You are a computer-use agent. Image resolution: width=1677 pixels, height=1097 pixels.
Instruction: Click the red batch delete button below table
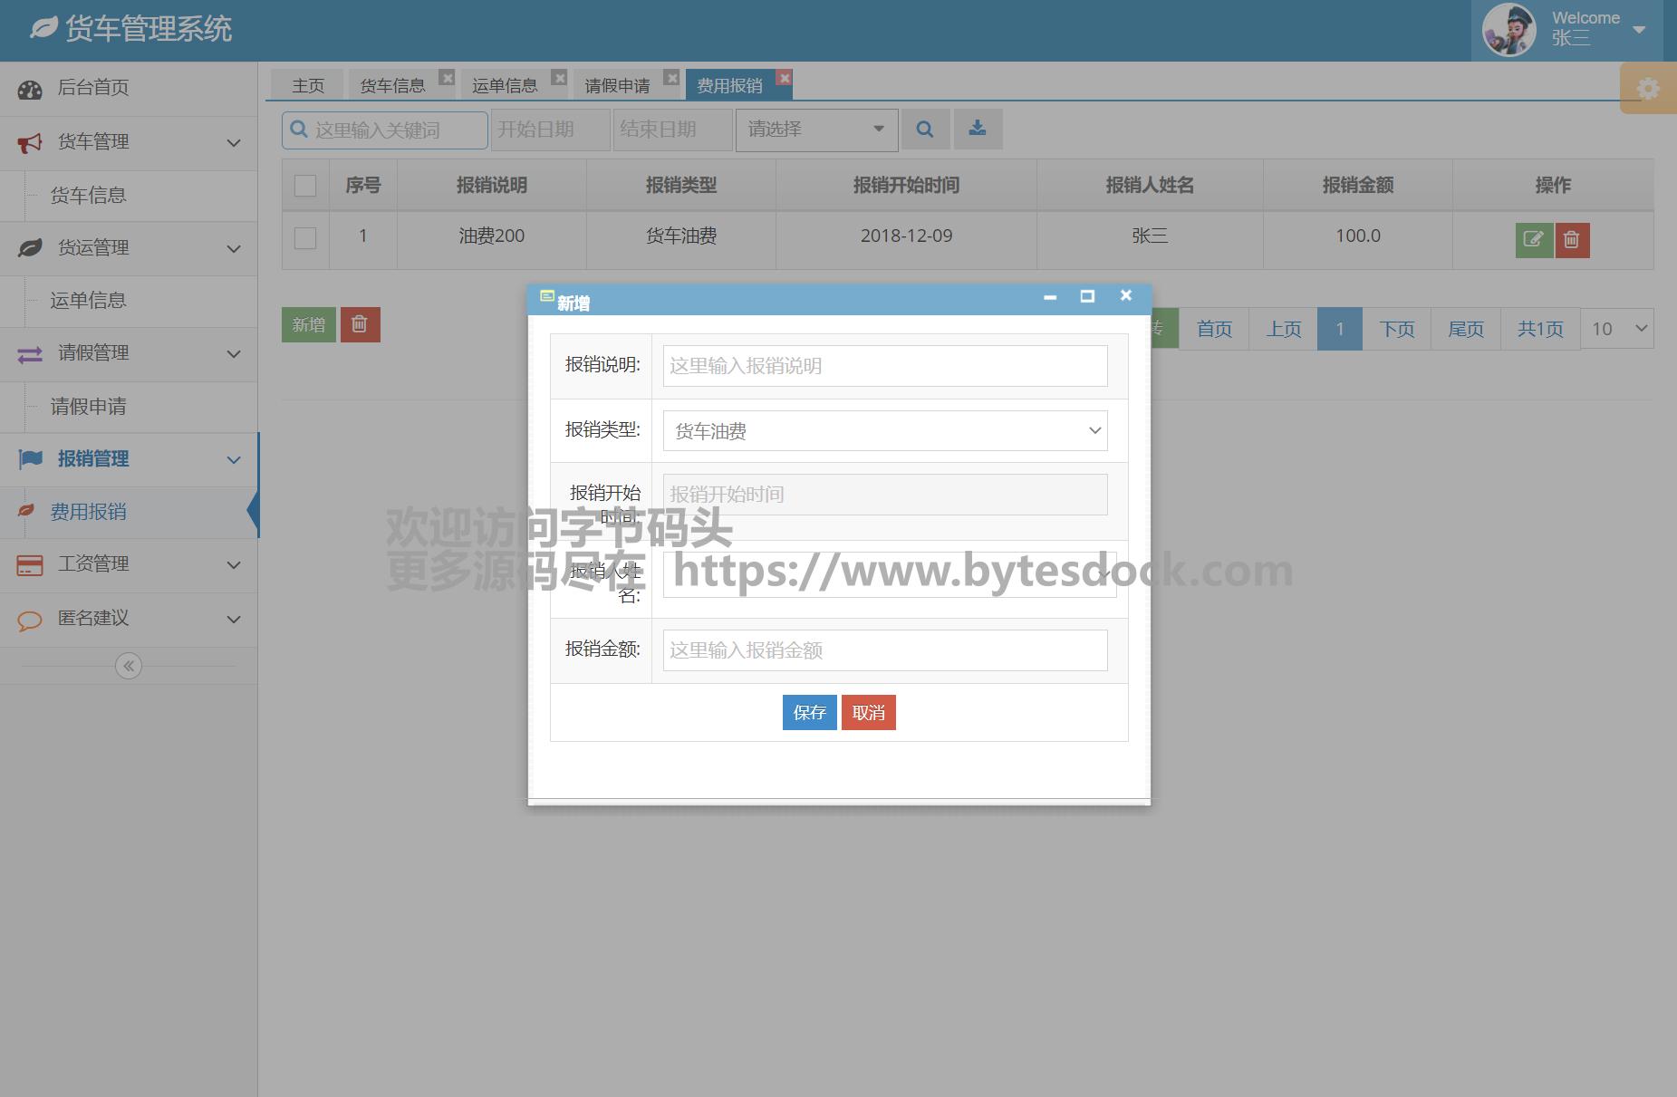tap(360, 324)
